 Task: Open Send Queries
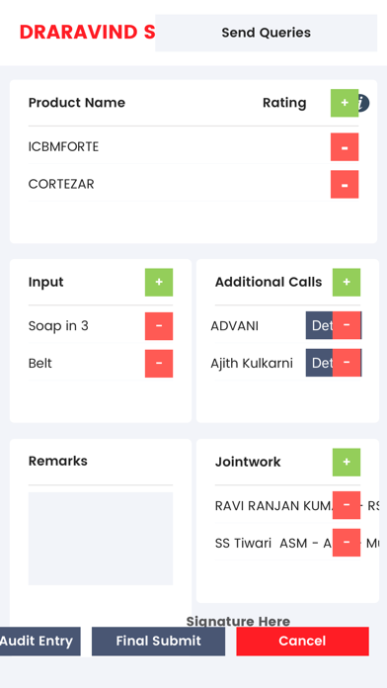point(266,33)
